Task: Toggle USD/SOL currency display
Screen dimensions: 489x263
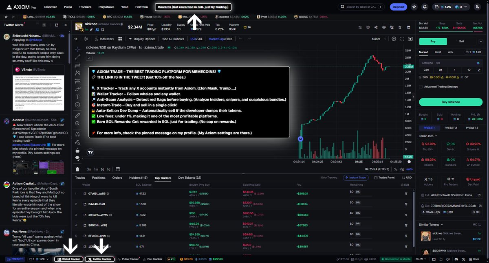Action: [x=196, y=39]
